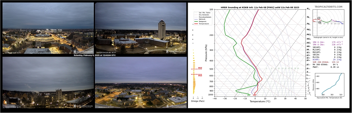This screenshot has height=113, width=352.
Task: Click the SRH 0-1km value row
Action: coord(328,42)
